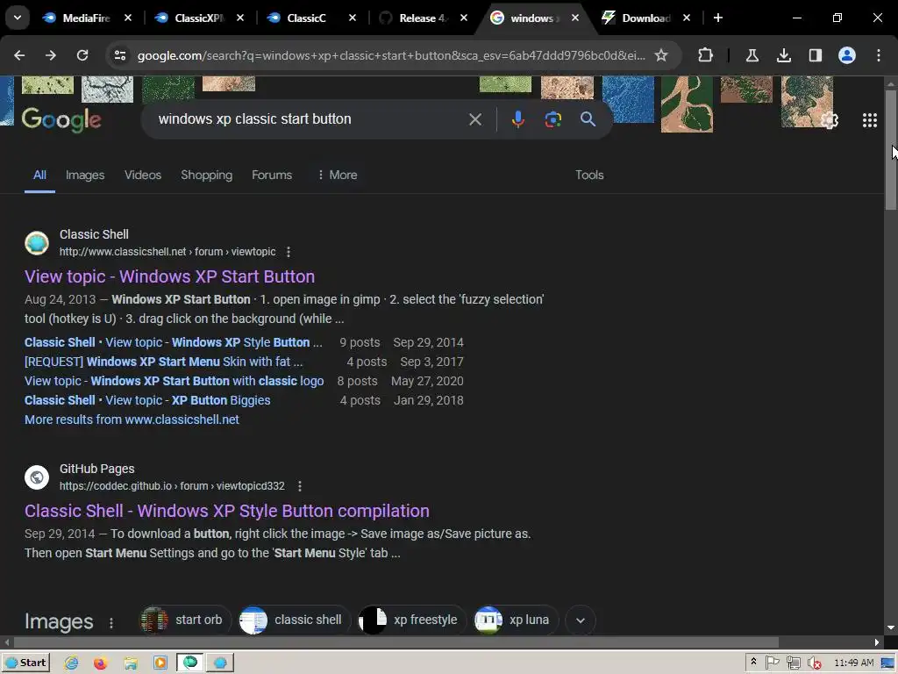The image size is (898, 674).
Task: Filter images by start orb chip
Action: pos(184,620)
